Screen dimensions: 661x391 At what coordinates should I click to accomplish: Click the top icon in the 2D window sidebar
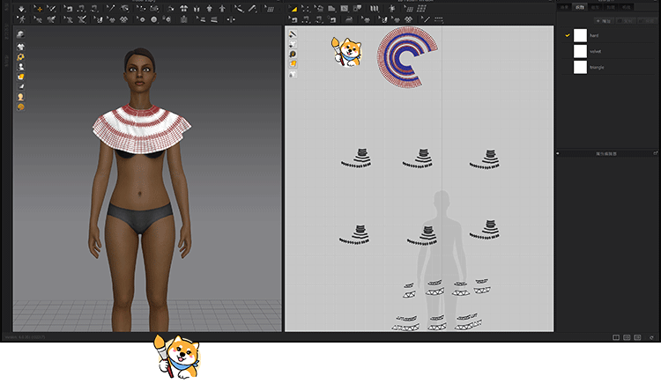[293, 34]
